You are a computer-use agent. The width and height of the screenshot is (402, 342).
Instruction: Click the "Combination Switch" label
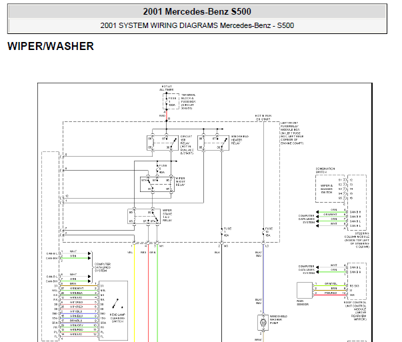(325, 171)
